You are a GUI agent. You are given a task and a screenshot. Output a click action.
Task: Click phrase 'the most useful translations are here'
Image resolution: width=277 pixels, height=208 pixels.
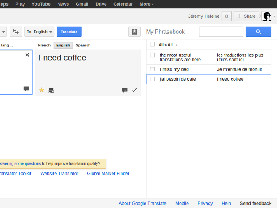coord(180,57)
